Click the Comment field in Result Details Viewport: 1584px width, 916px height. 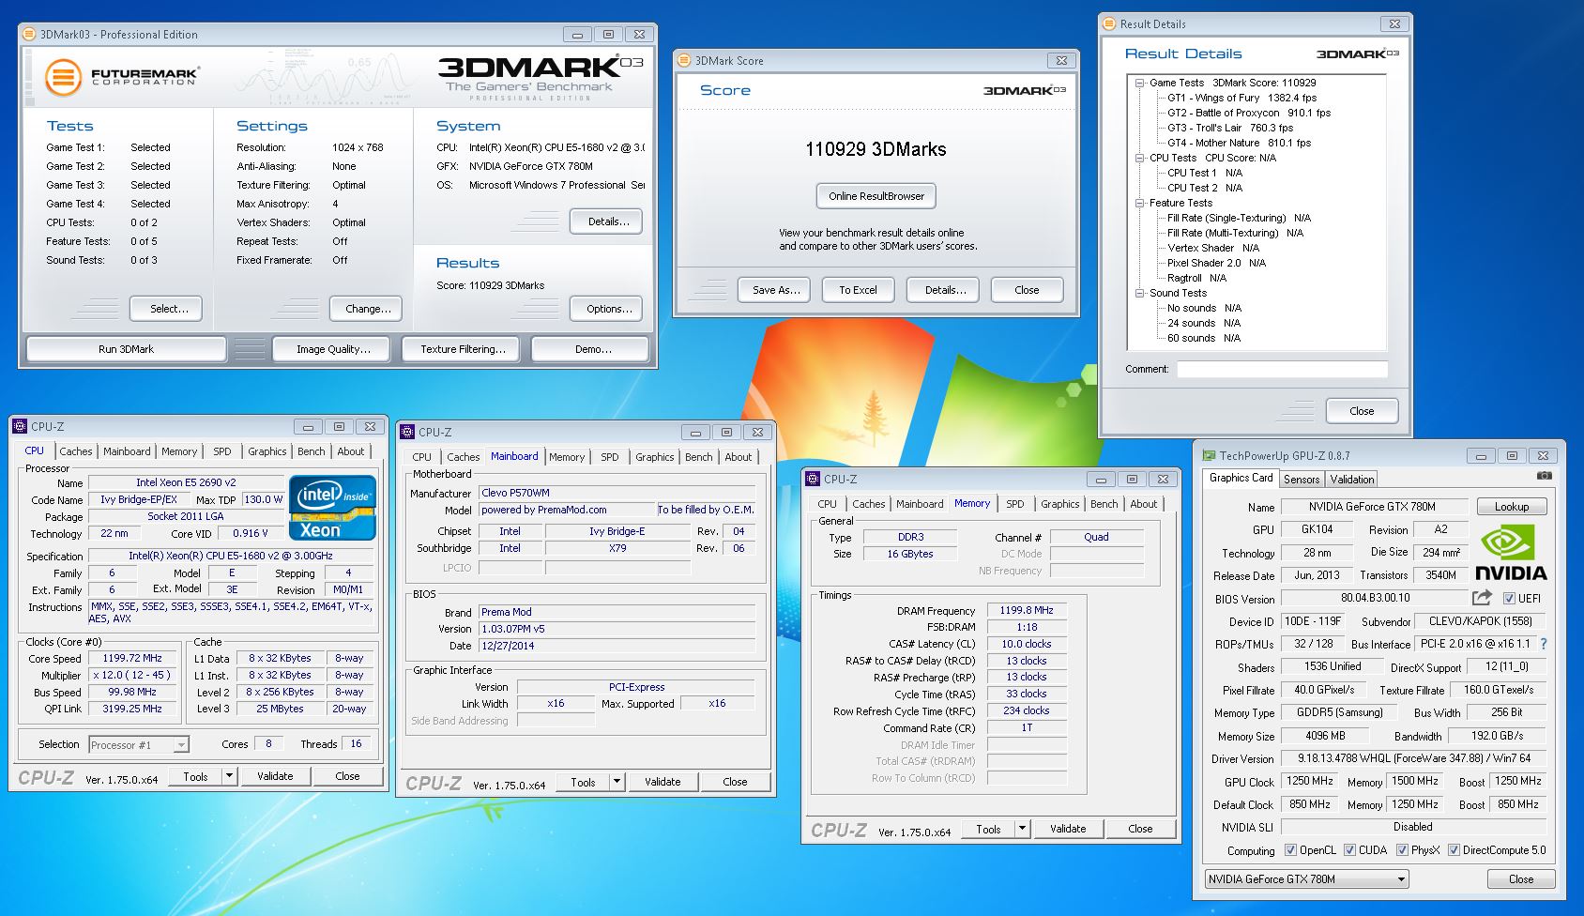coord(1282,369)
